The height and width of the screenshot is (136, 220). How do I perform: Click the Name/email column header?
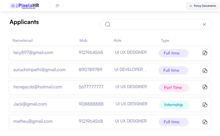pyautogui.click(x=23, y=41)
